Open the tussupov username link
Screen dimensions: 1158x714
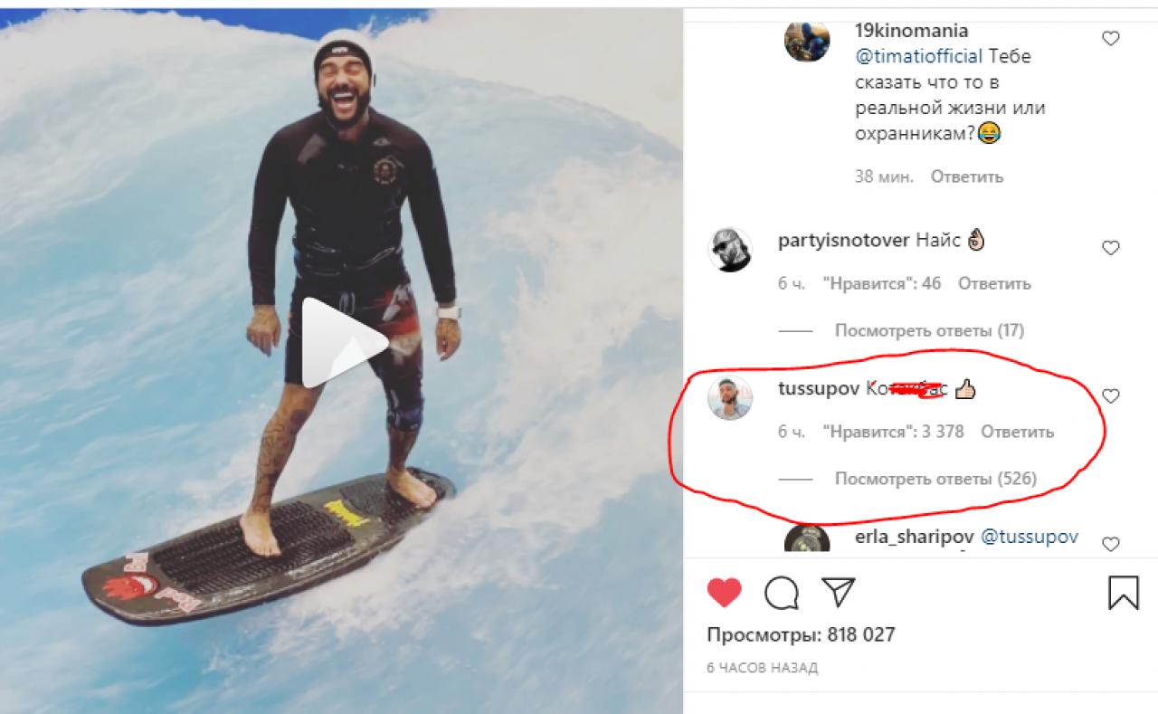pyautogui.click(x=819, y=389)
